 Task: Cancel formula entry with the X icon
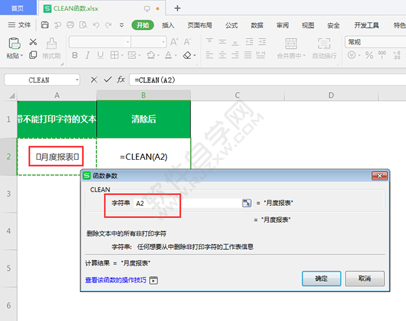(x=93, y=79)
